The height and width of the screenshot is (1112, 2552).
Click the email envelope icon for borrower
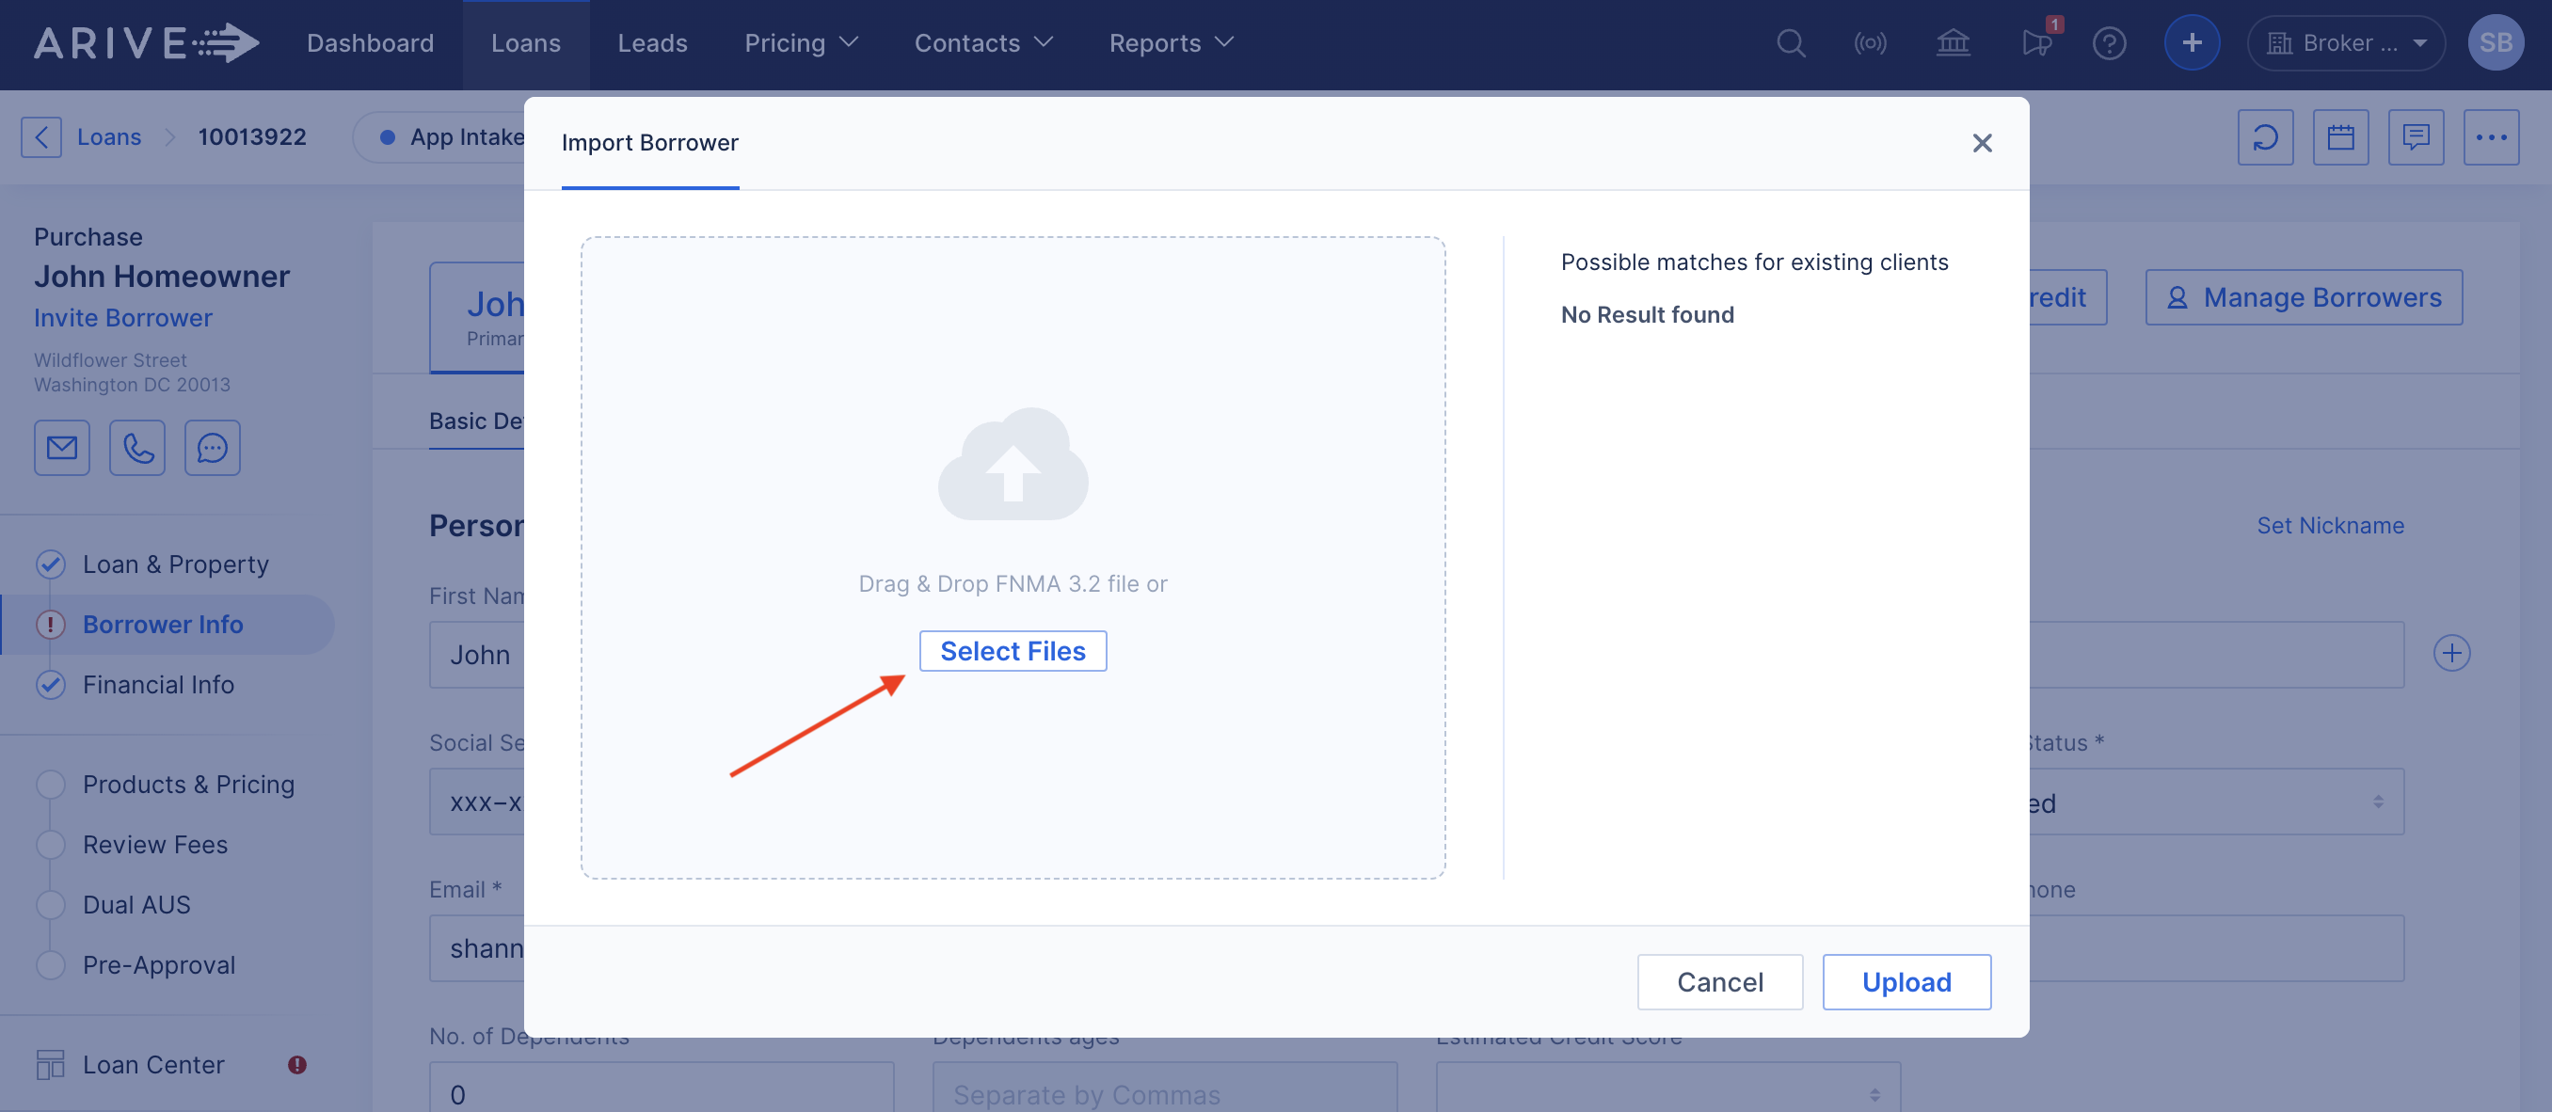pos(61,449)
